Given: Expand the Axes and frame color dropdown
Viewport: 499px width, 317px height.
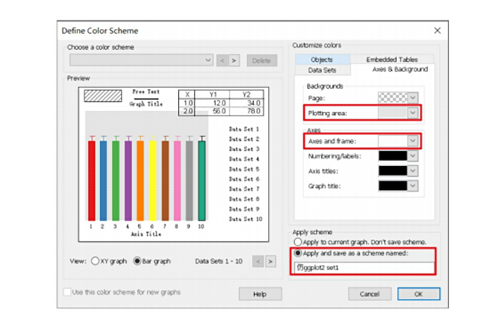Looking at the screenshot, I should (x=413, y=142).
